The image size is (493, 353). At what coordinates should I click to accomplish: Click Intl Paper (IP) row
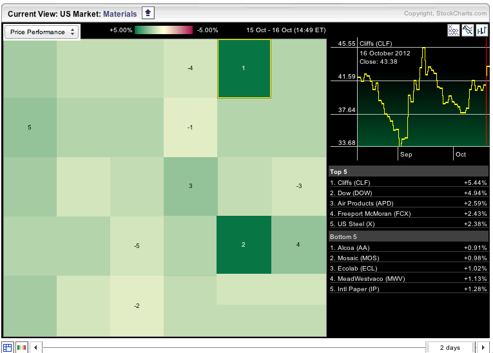pos(408,289)
